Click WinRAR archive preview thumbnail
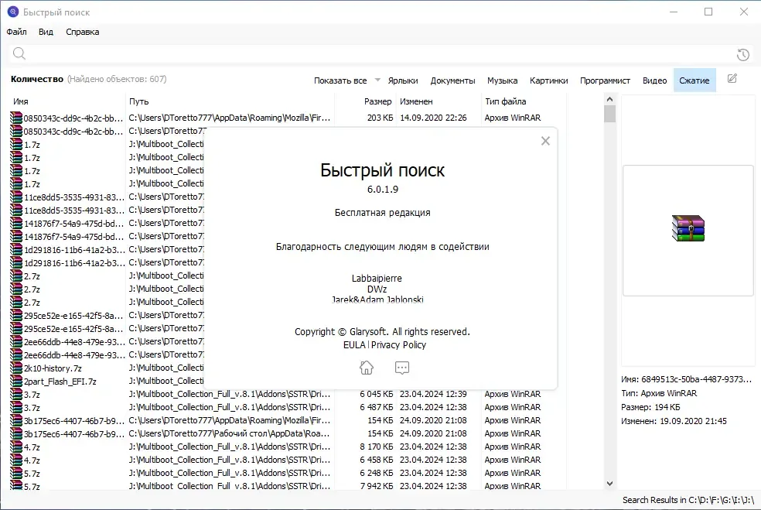 point(688,228)
